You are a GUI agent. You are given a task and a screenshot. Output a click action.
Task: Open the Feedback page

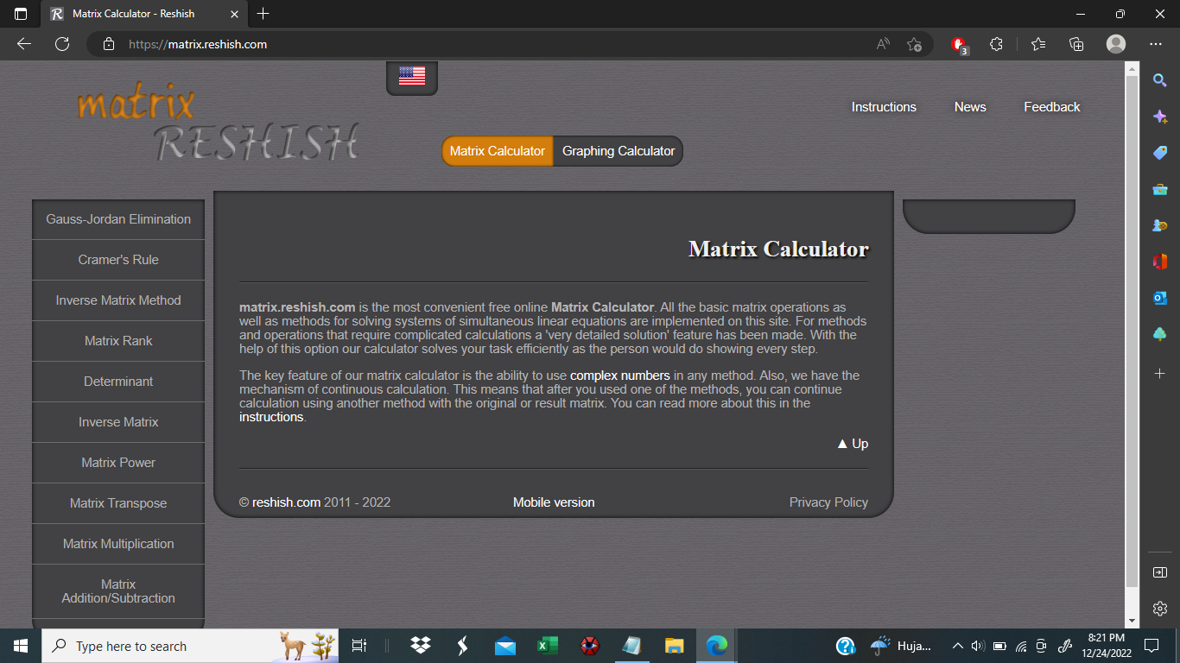pos(1052,107)
